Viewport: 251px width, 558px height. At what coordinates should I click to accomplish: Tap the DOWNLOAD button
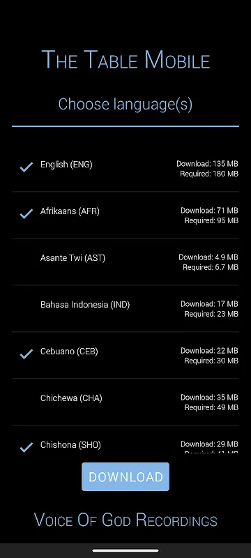coord(125,477)
